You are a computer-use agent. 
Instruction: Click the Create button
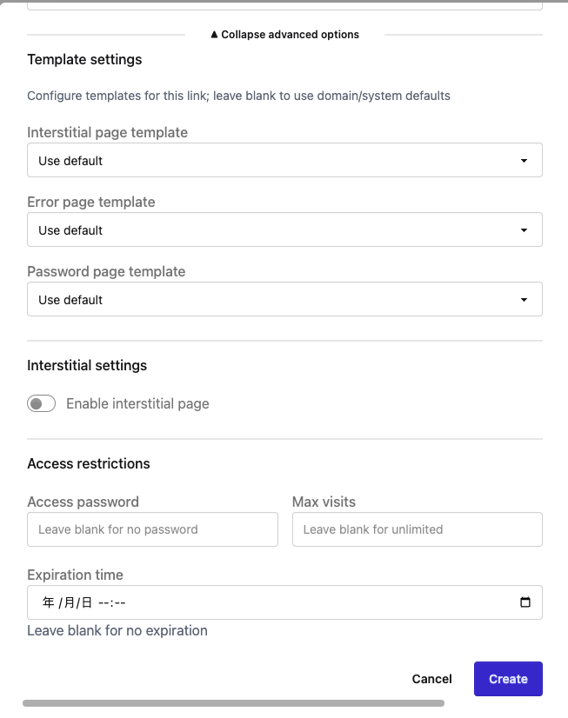click(508, 679)
